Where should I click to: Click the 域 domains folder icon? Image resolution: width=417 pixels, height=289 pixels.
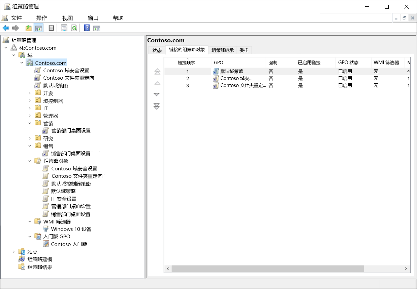tap(22, 55)
